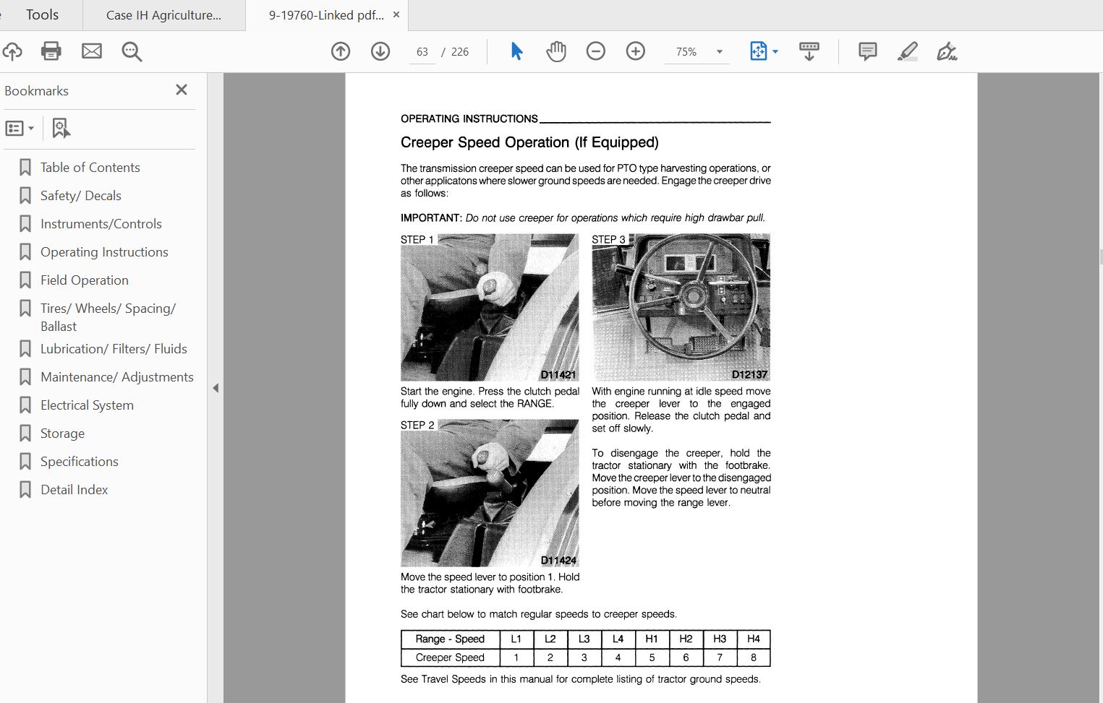Find the current bookmark icon
The width and height of the screenshot is (1103, 703).
tap(61, 129)
